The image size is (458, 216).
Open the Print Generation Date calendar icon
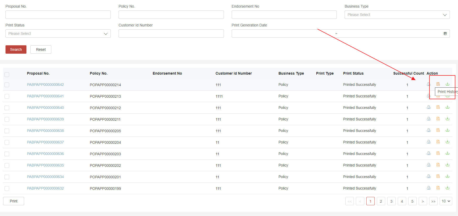click(x=445, y=34)
